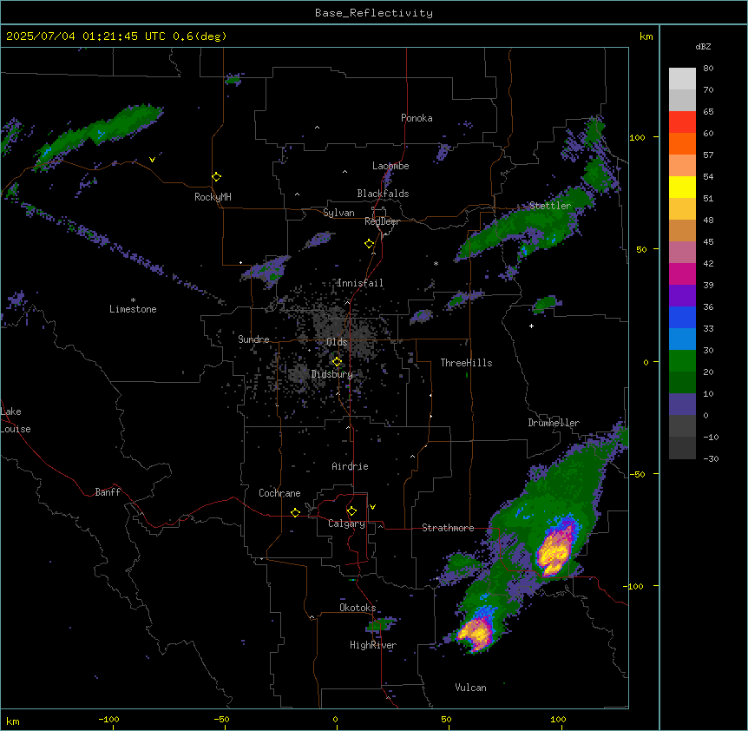Click the Innisfail label
Viewport: 748px width, 731px height.
[360, 283]
